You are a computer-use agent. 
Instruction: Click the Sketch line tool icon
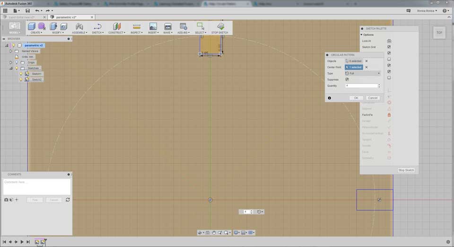[x=97, y=26]
